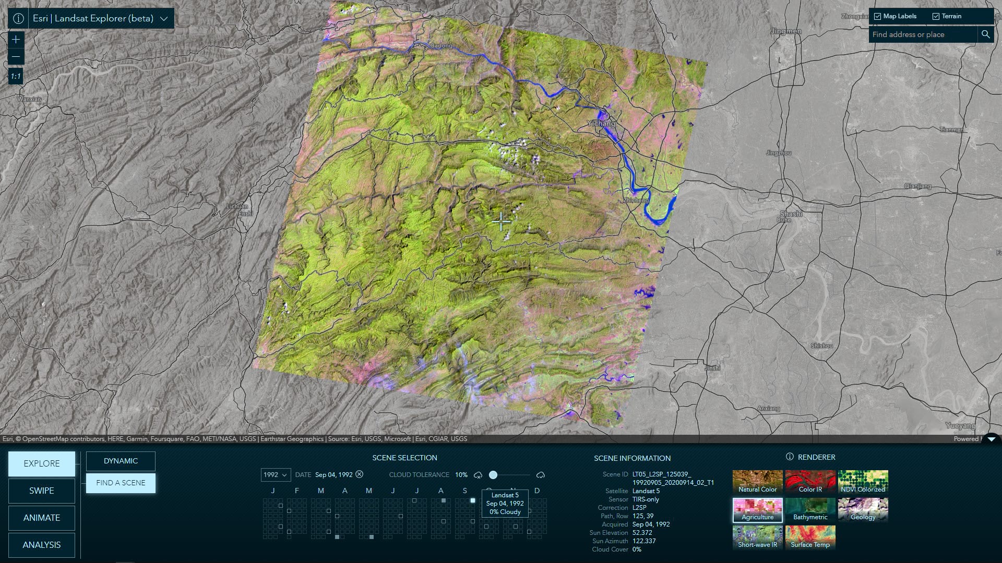Viewport: 1002px width, 563px height.
Task: Click the Sensor value TIRS-only
Action: (x=646, y=499)
